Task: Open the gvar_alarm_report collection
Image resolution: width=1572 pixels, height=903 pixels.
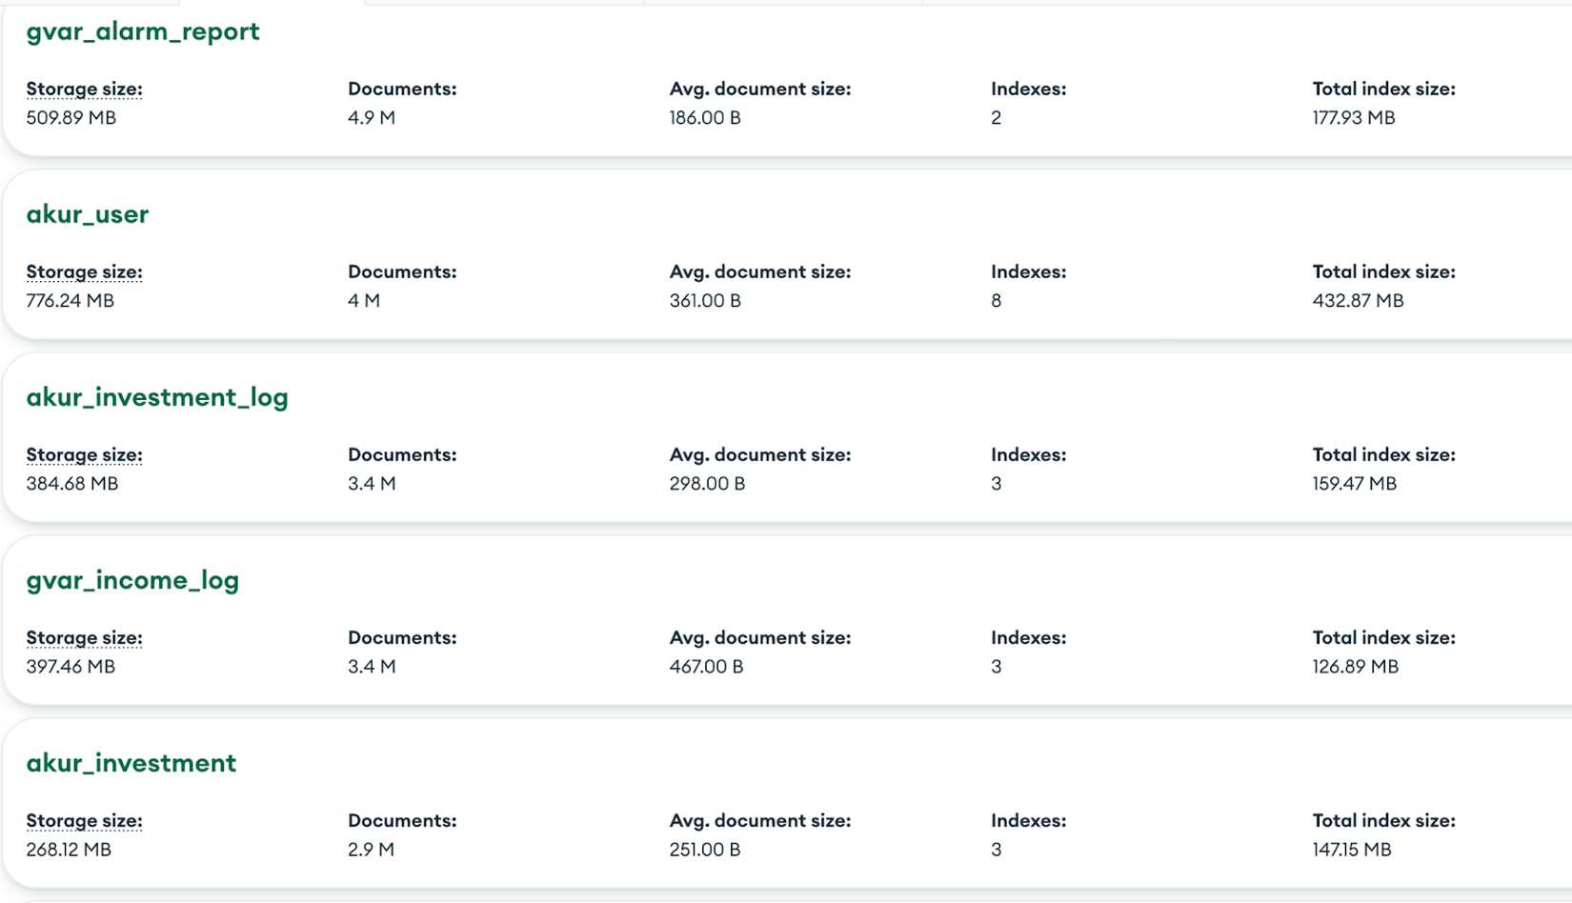Action: 143,31
